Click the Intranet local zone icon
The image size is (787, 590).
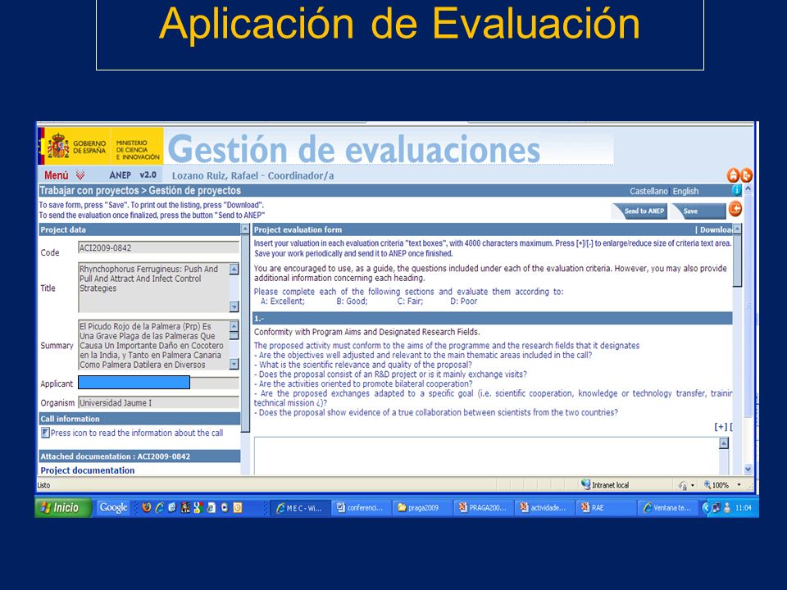click(585, 484)
